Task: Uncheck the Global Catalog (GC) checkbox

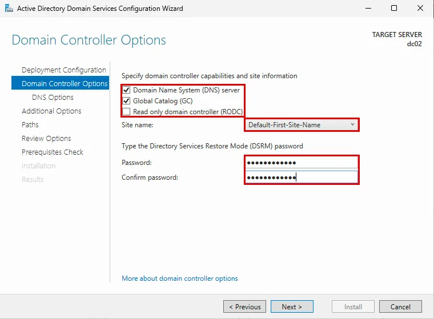Action: (x=126, y=100)
